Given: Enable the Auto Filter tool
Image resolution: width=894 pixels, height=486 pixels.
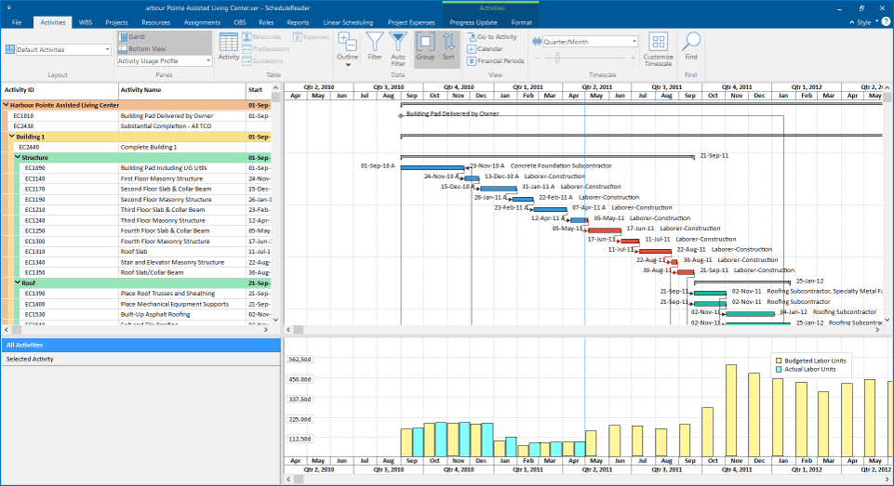Looking at the screenshot, I should (x=398, y=49).
